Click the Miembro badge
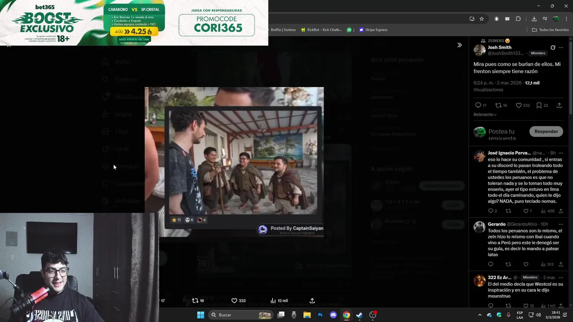The width and height of the screenshot is (573, 322). click(538, 53)
